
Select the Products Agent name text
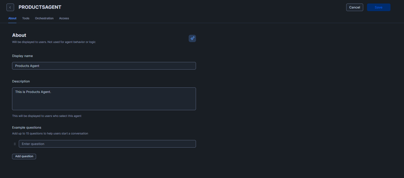click(27, 65)
